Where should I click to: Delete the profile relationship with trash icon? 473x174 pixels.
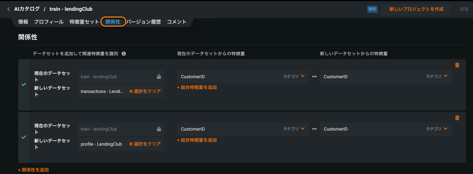coord(457,118)
